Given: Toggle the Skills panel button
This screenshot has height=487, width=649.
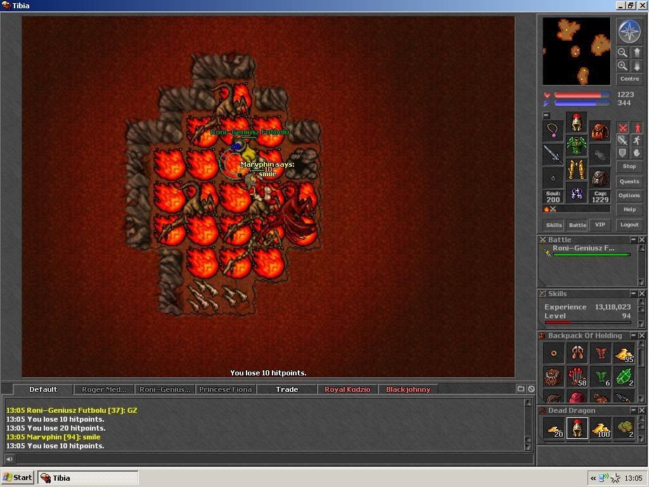Looking at the screenshot, I should (554, 225).
